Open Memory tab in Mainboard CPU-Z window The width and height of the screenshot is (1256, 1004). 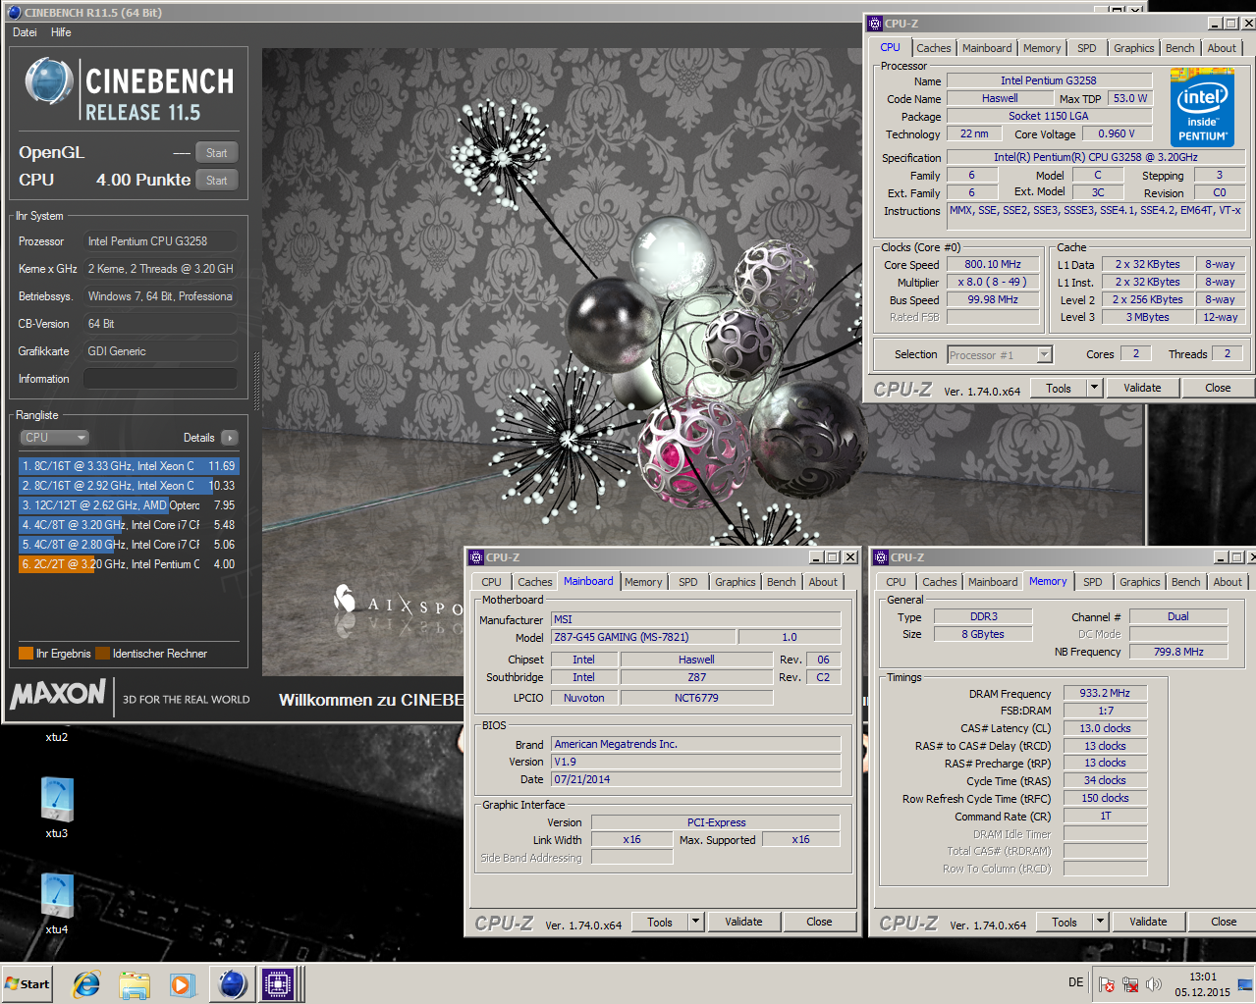(x=642, y=582)
